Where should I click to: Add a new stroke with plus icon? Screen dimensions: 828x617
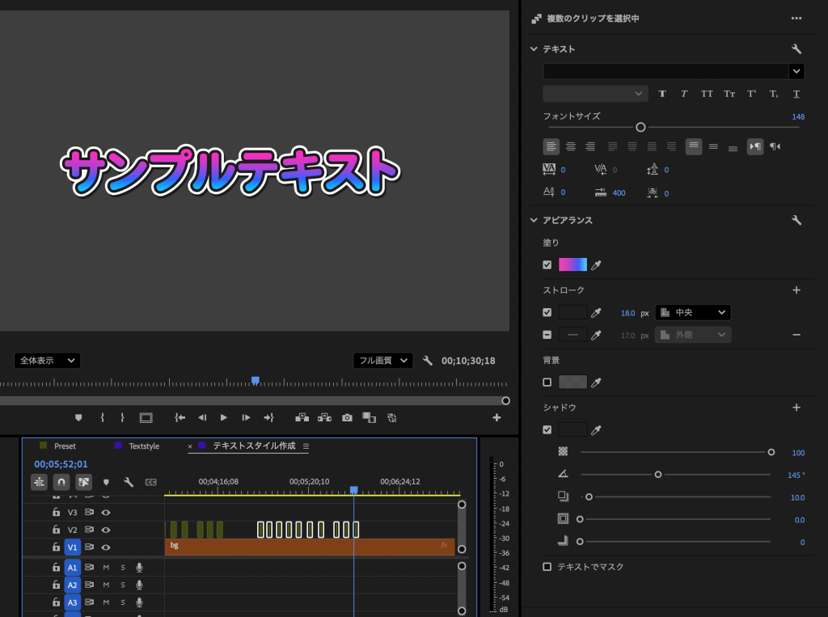[796, 290]
